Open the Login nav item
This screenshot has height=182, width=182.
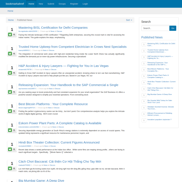pos(85,4)
